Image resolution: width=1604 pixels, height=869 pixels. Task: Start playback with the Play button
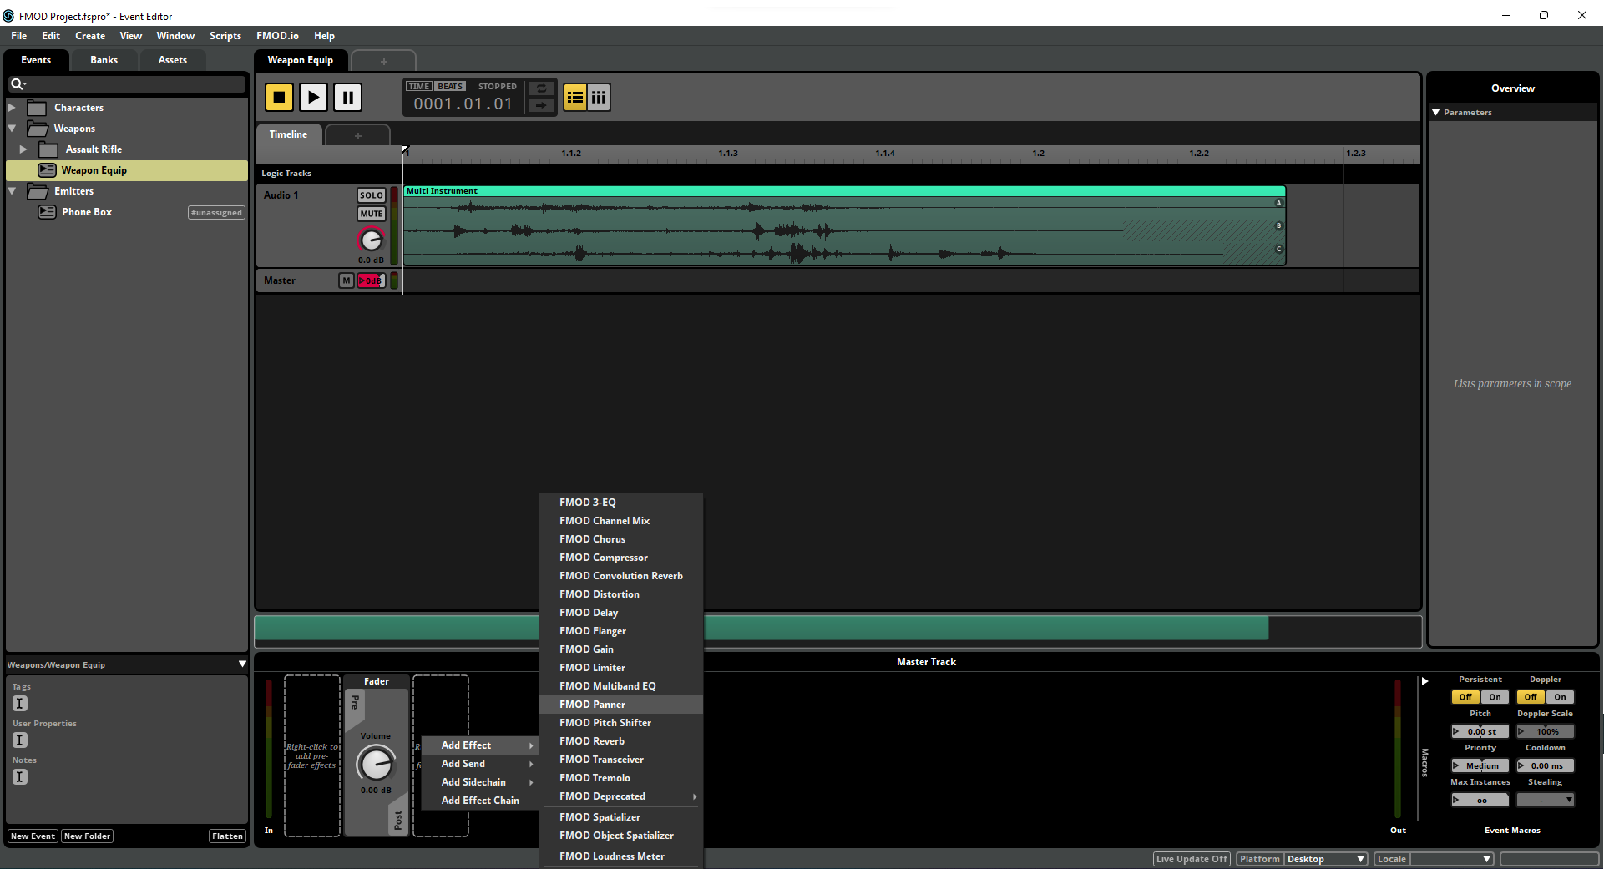[x=313, y=98]
